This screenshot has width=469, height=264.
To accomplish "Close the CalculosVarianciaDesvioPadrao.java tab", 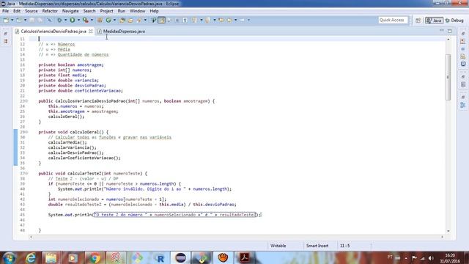I will click(91, 31).
